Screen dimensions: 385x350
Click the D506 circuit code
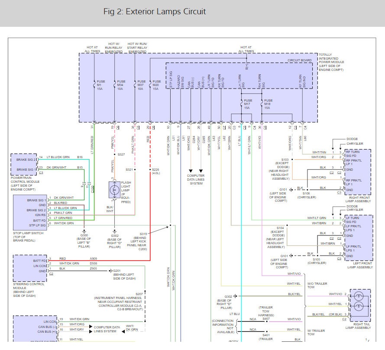(93, 264)
